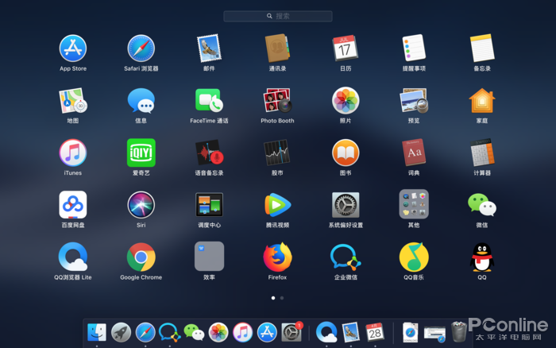
Task: Open the 预览 preview app
Action: [x=414, y=101]
